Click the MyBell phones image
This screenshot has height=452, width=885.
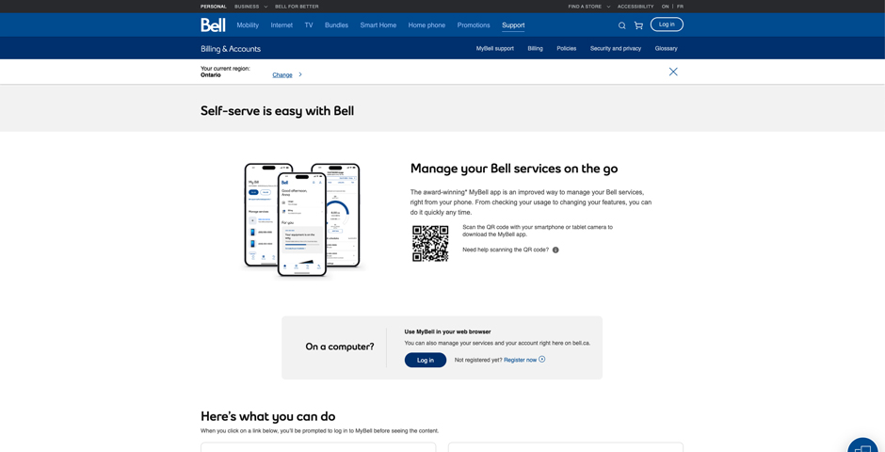point(302,219)
